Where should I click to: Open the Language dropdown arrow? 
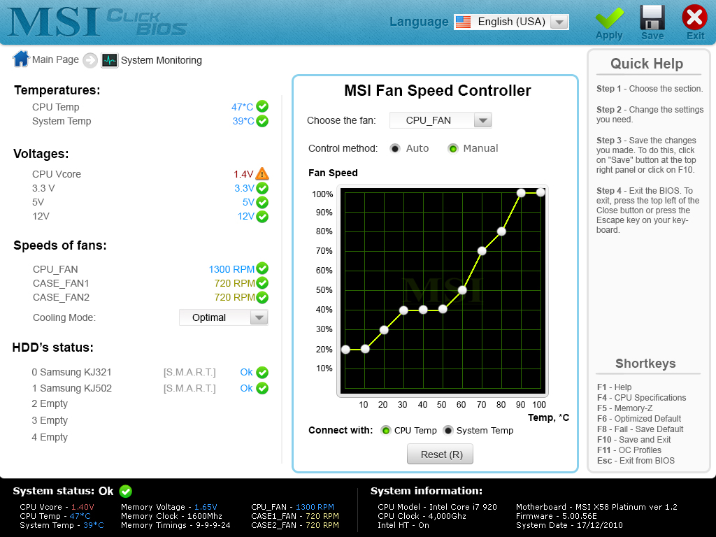click(559, 22)
